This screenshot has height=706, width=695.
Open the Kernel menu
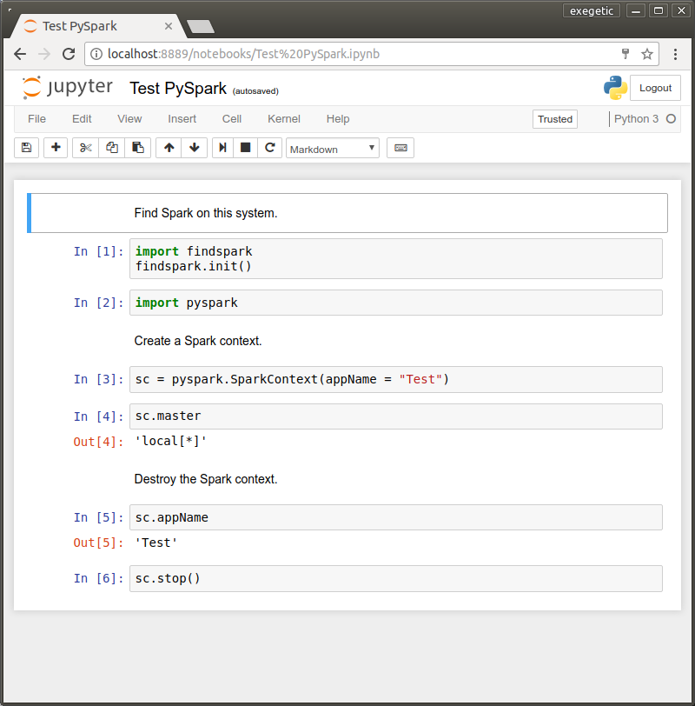[x=284, y=119]
